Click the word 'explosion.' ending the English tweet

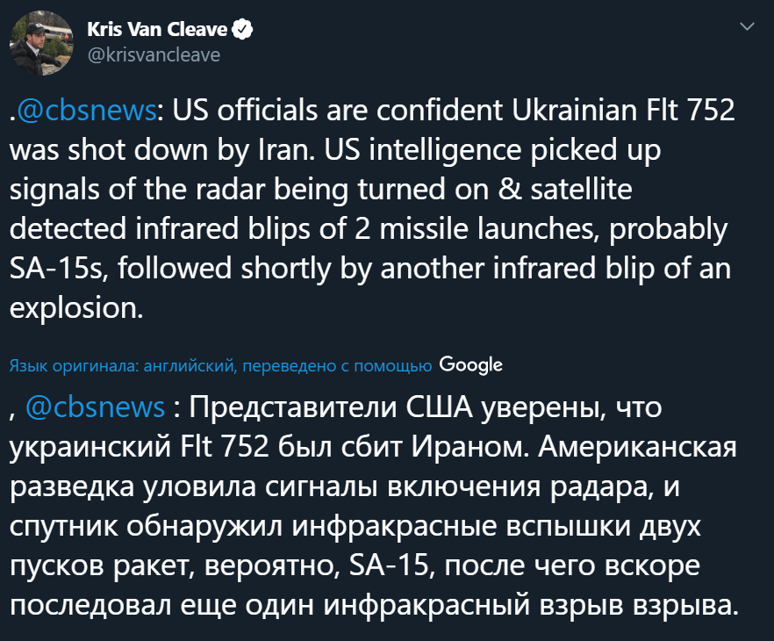[77, 308]
